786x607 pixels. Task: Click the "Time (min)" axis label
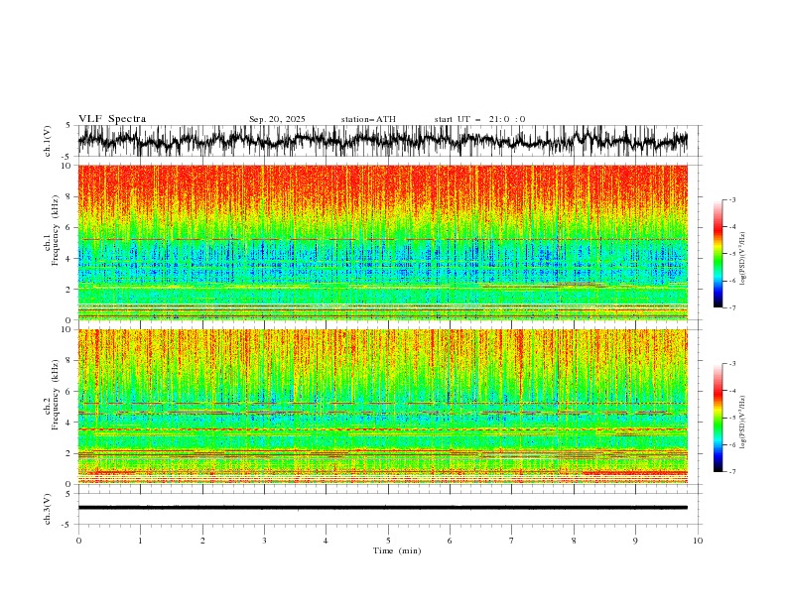(397, 550)
